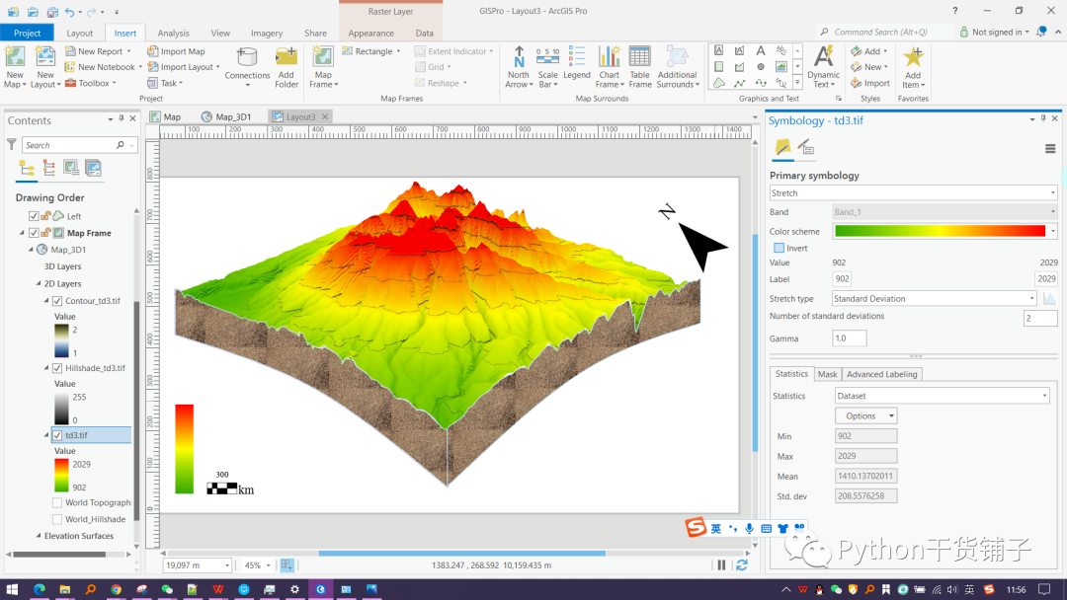Open the New Layout tool
The image size is (1067, 600).
(45, 66)
